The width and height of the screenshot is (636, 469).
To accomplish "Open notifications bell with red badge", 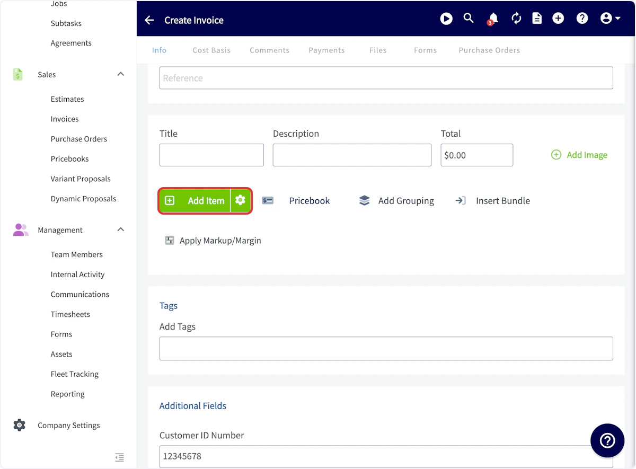I will [x=493, y=19].
